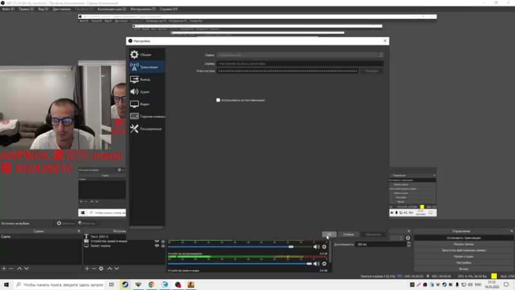Click the Сервер server URL field

(x=300, y=63)
